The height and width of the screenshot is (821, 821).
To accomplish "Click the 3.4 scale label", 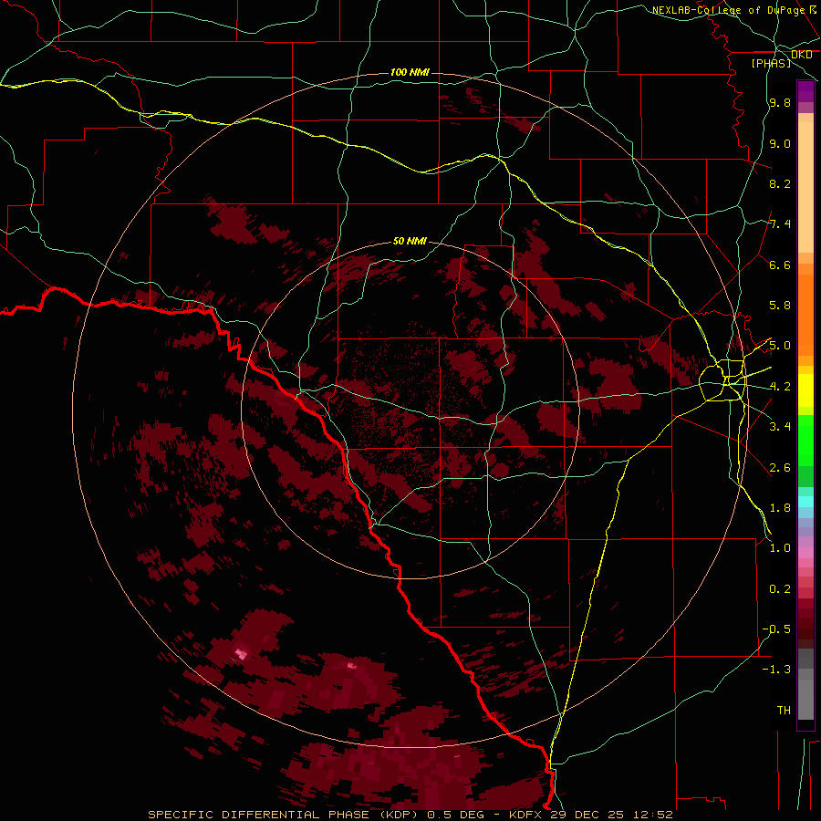I will point(780,427).
